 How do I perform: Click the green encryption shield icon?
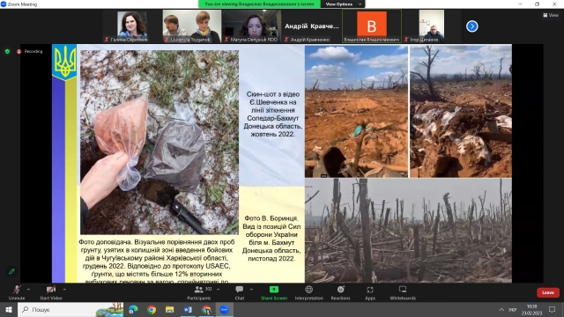[x=7, y=51]
